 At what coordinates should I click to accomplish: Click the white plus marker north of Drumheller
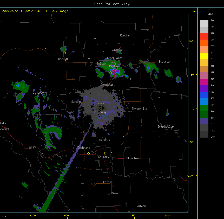[159, 98]
